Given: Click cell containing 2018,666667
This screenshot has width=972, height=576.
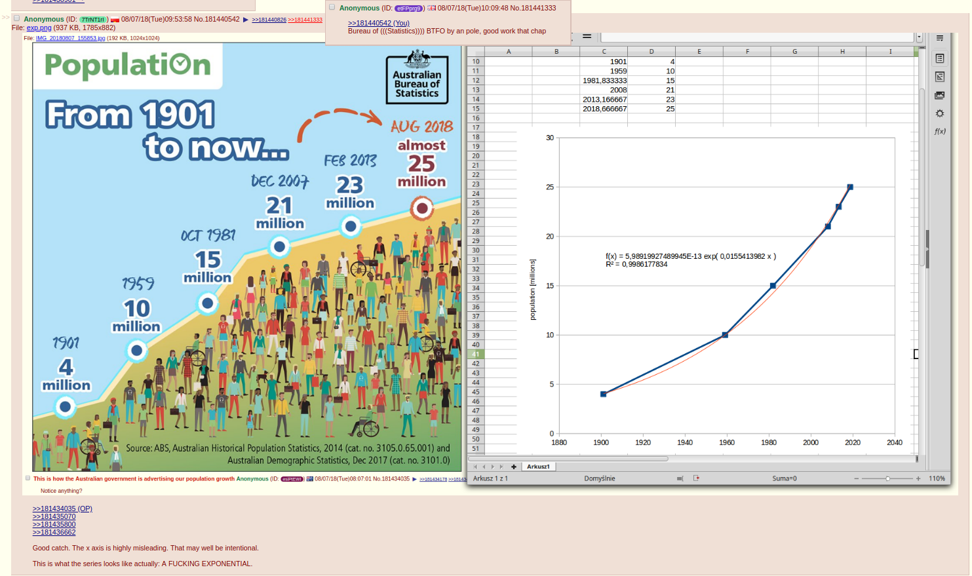Looking at the screenshot, I should click(604, 109).
